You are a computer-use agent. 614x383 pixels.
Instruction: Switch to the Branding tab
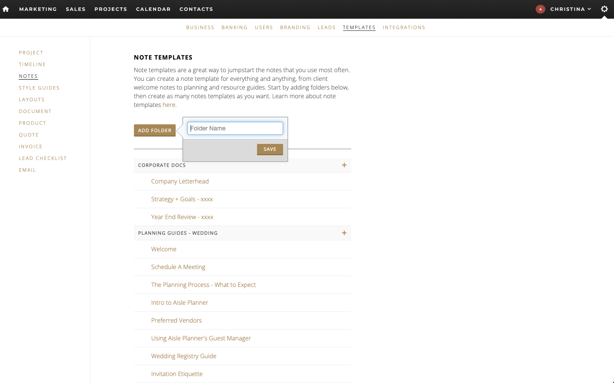click(x=295, y=27)
